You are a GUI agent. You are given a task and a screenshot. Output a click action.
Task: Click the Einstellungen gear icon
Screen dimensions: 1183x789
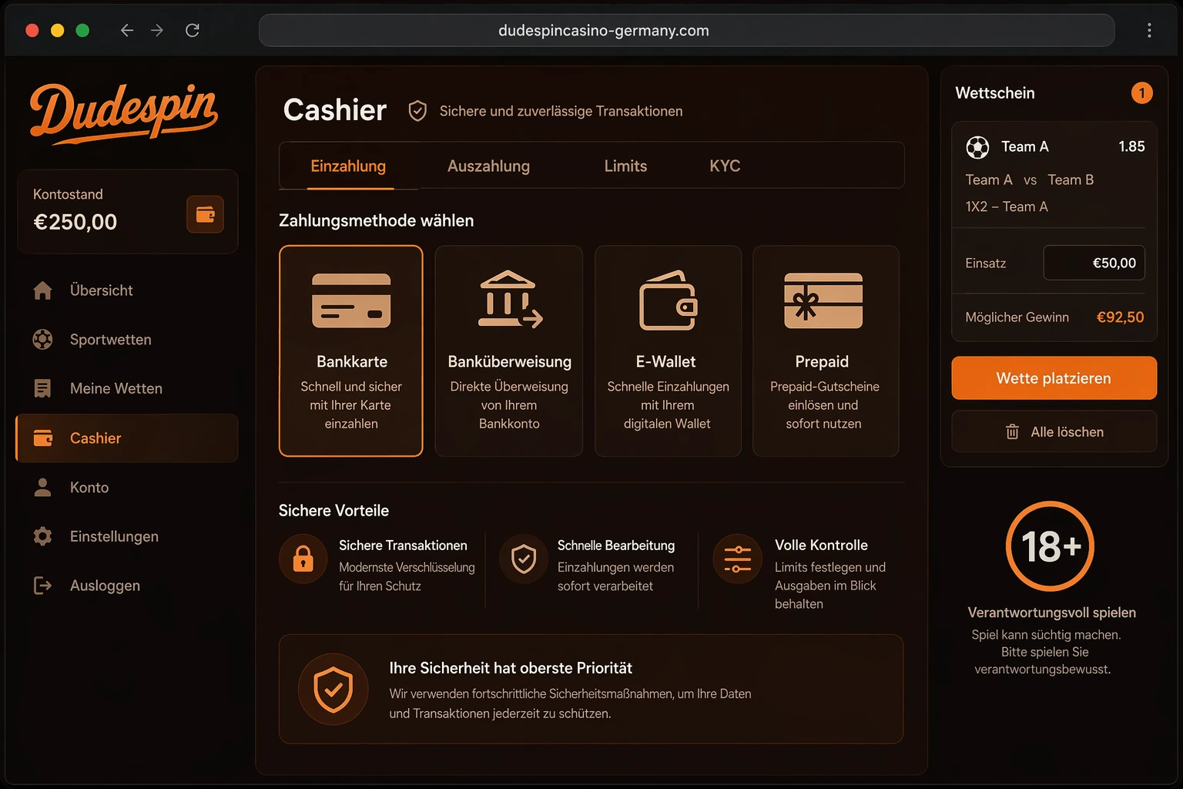click(43, 536)
